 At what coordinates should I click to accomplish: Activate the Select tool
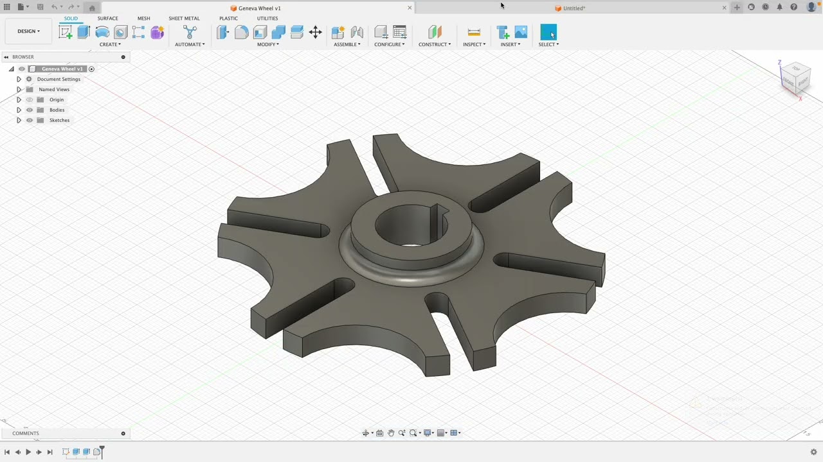[x=548, y=32]
